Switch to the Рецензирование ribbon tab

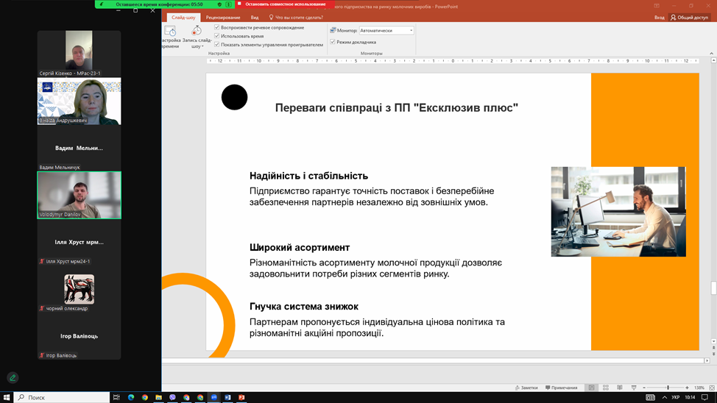pos(223,18)
